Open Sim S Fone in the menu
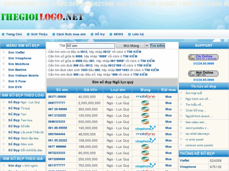The height and width of the screenshot is (171, 229). coord(17,81)
